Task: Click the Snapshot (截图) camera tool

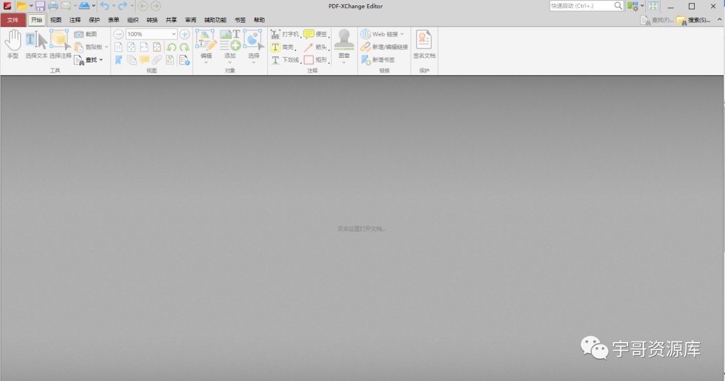Action: [85, 34]
